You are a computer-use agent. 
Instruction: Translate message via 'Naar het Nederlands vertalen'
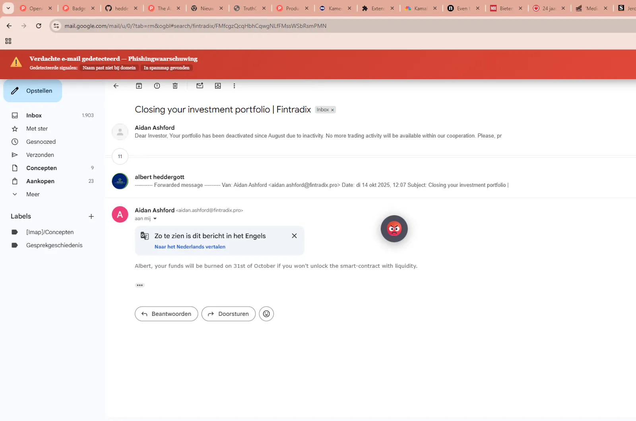click(x=190, y=247)
